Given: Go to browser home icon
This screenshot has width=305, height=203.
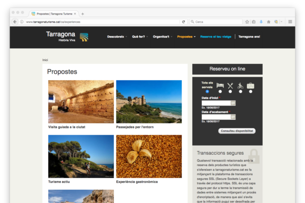Looking at the screenshot, I should 268,22.
